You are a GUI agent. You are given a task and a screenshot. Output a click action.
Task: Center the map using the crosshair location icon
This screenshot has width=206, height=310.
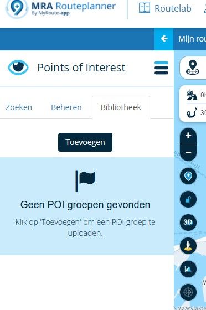coord(188,292)
